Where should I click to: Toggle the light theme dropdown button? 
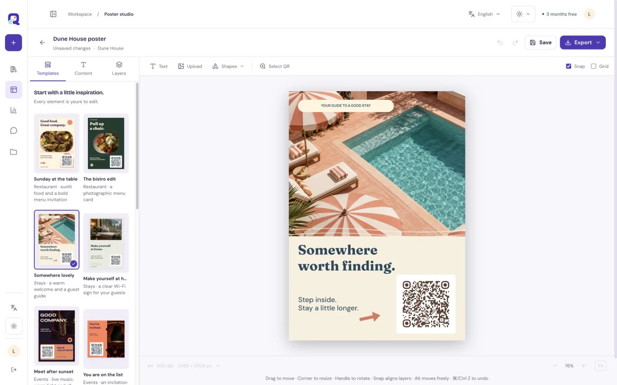tap(523, 14)
